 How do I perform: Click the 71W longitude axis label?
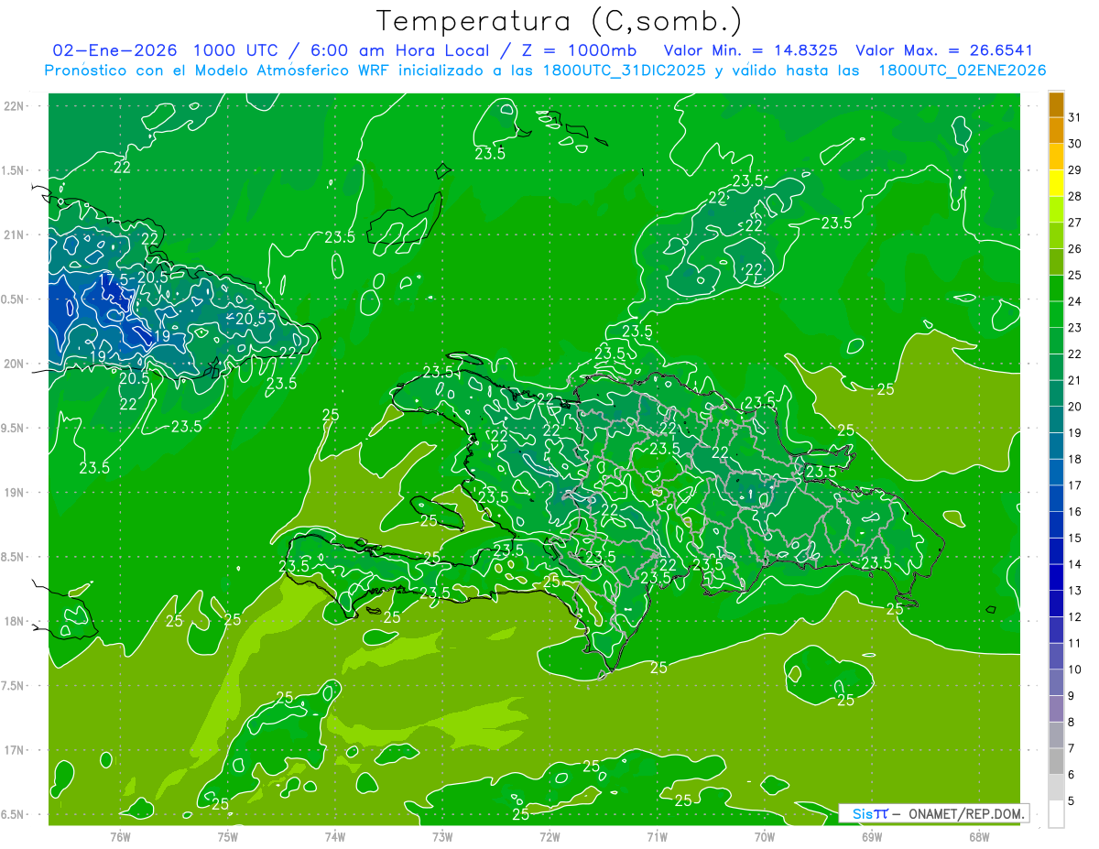657,837
